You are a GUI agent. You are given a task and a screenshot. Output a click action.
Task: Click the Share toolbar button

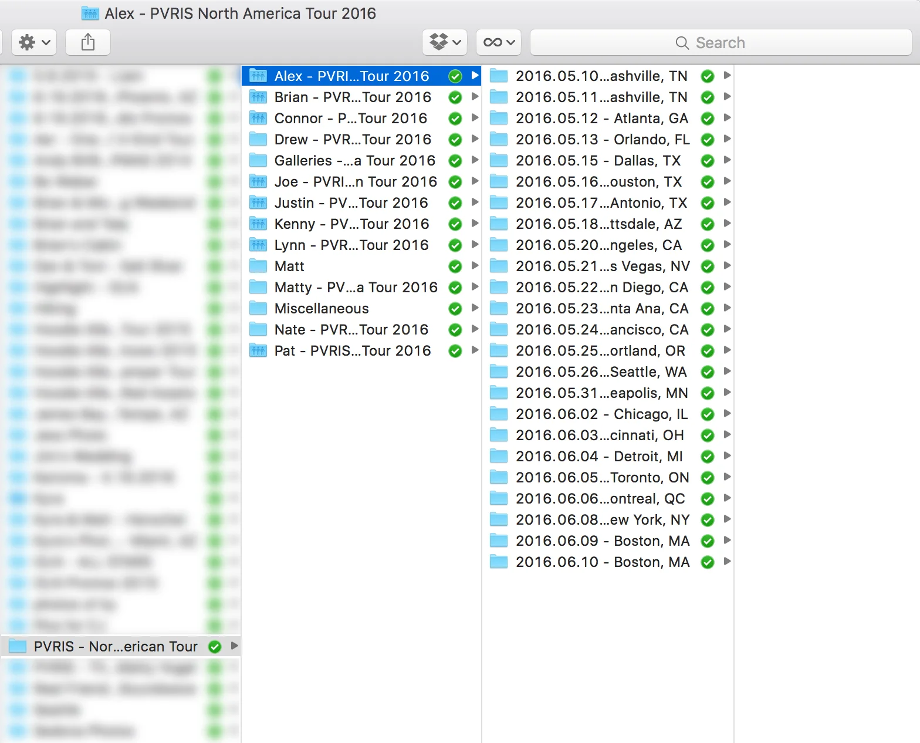click(88, 42)
